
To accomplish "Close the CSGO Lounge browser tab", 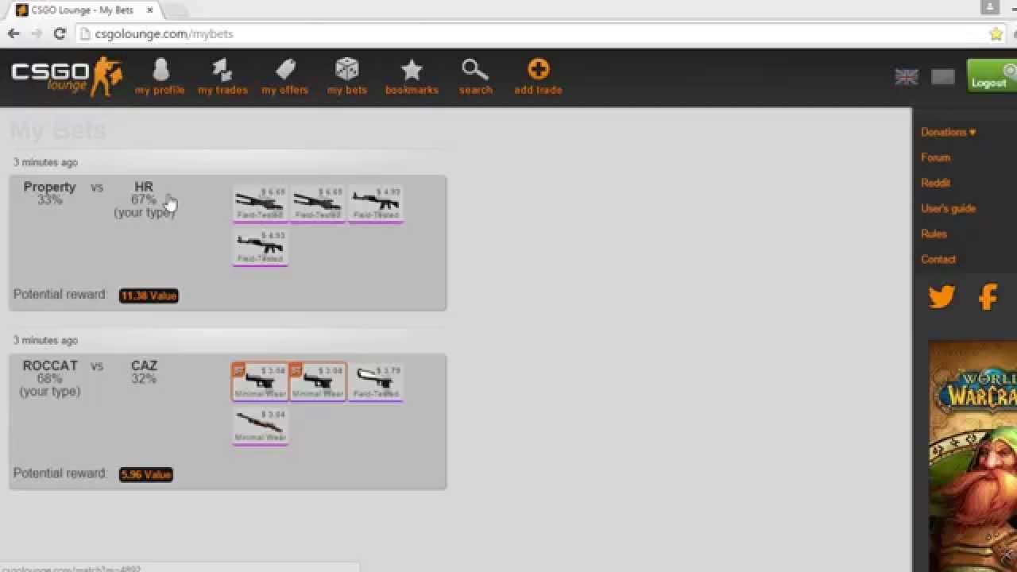I will (149, 10).
